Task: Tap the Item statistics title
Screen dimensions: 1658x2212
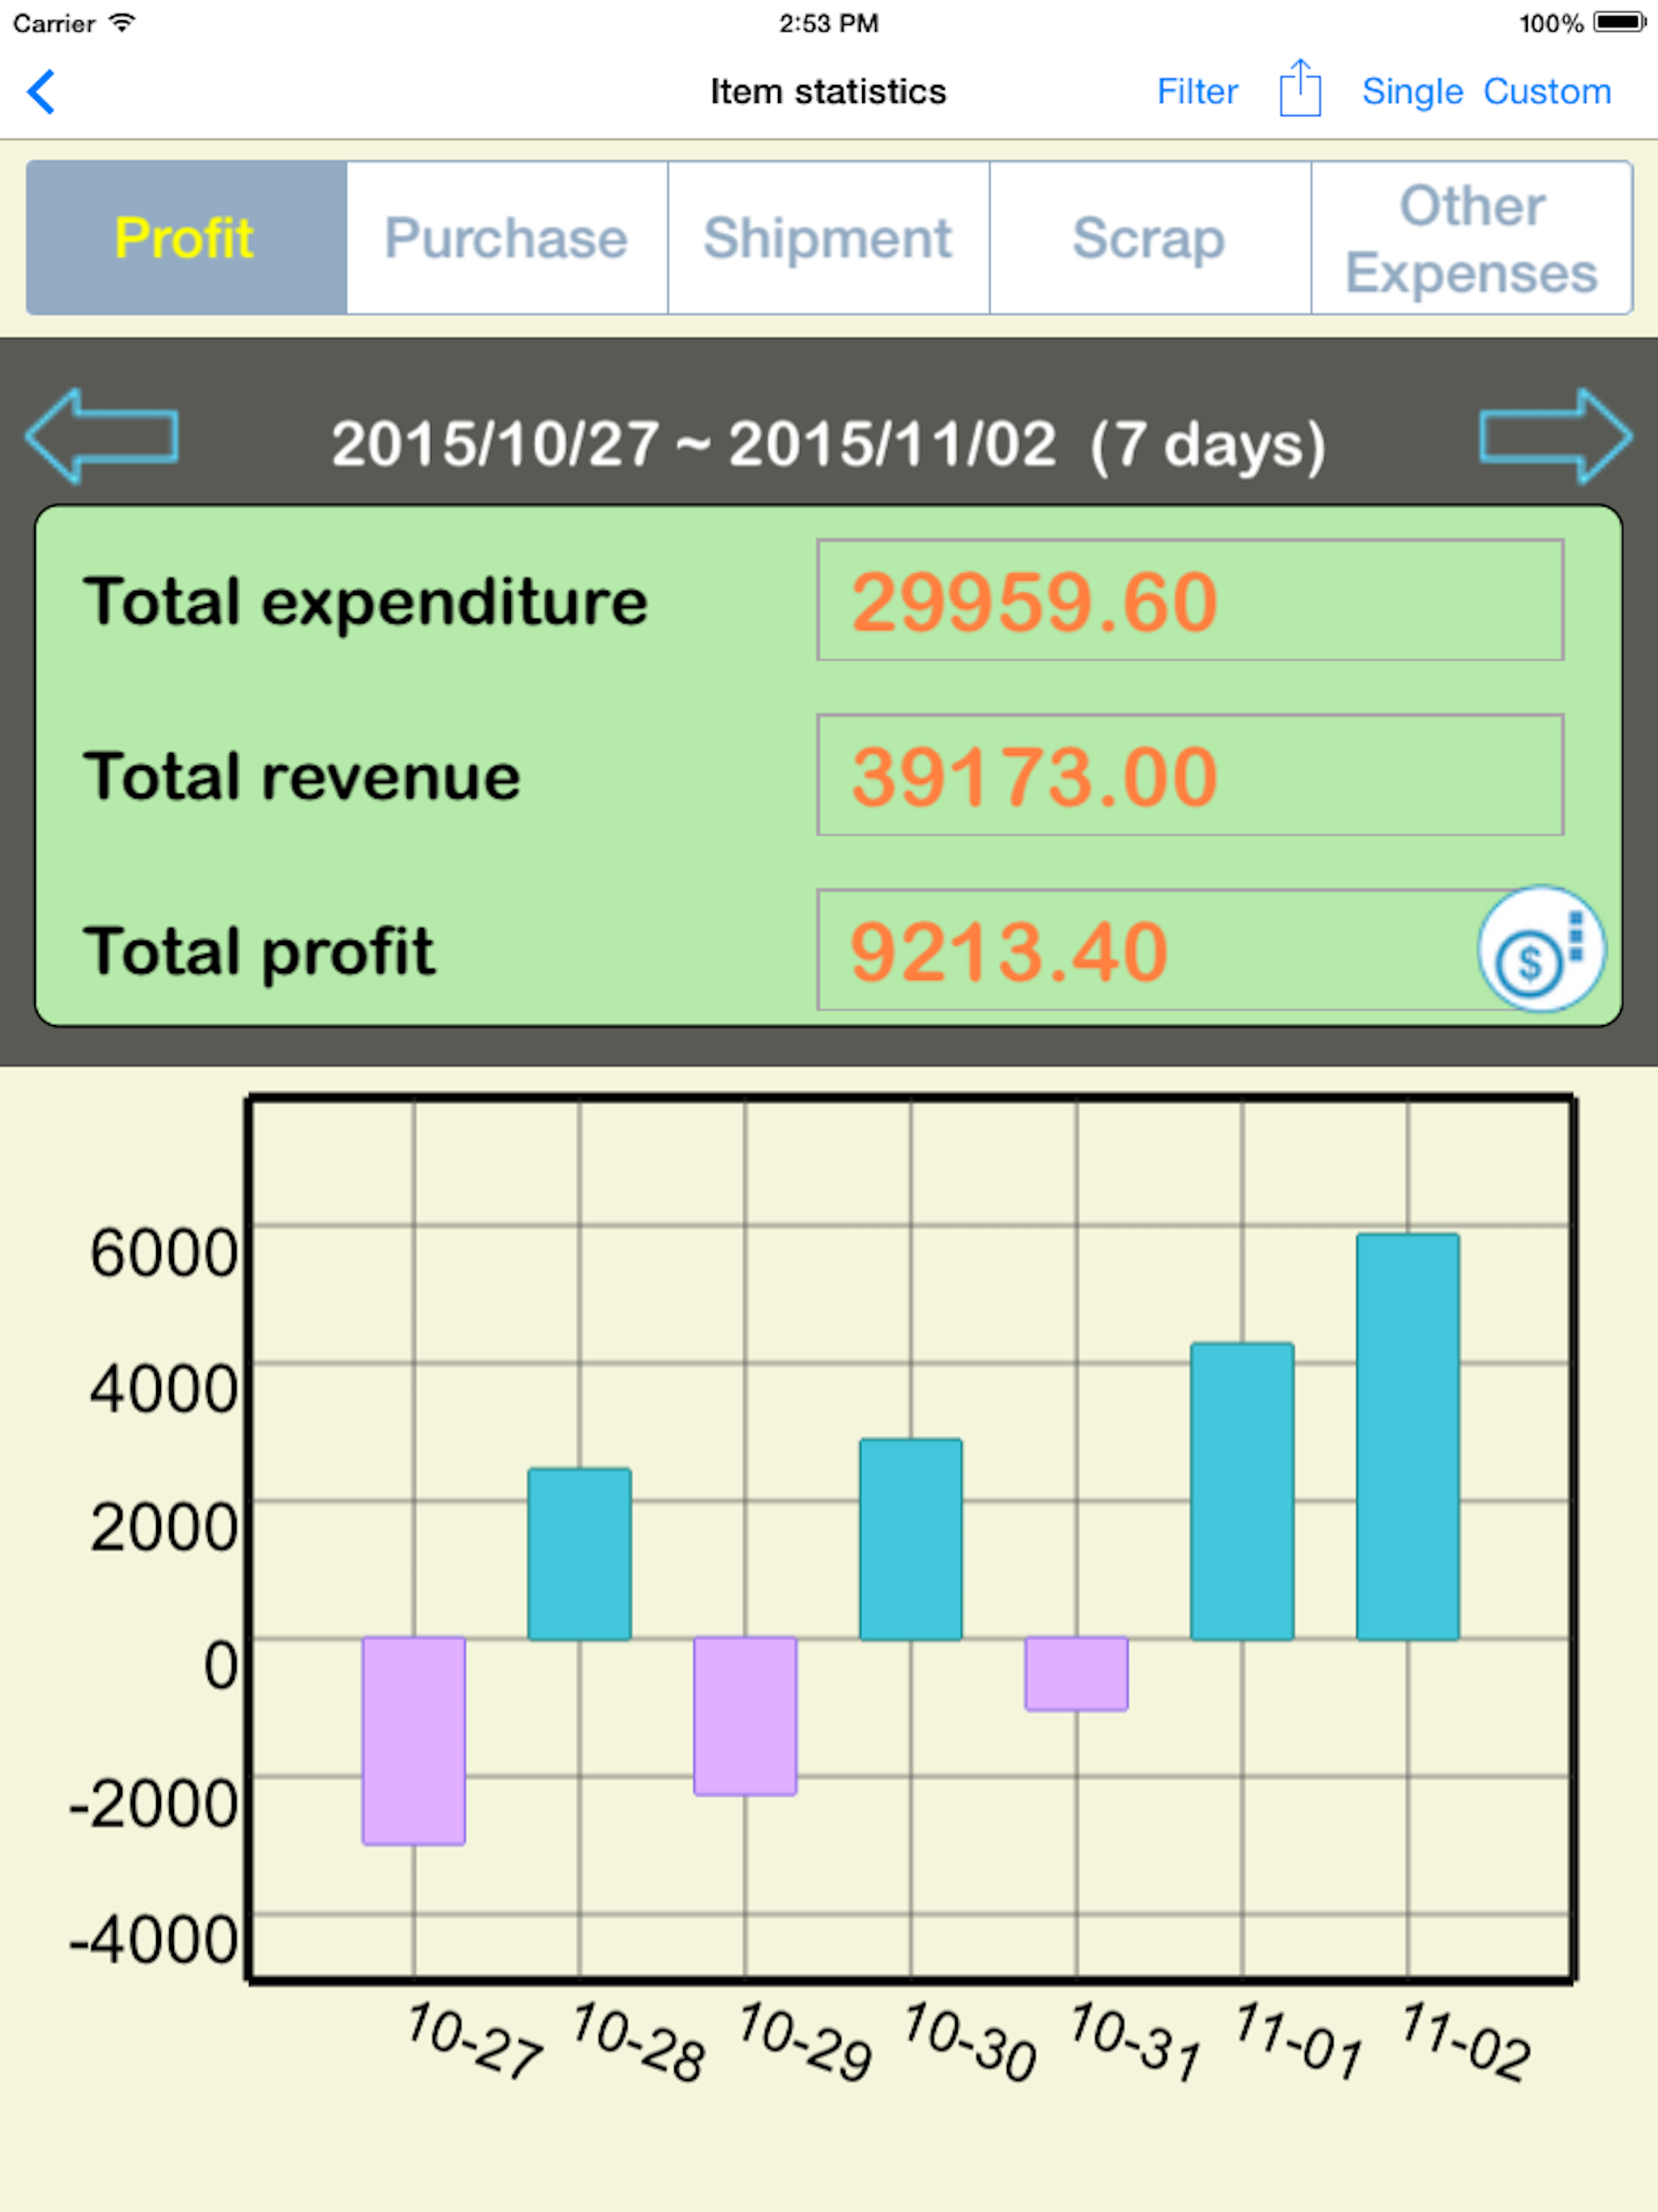Action: coord(828,92)
